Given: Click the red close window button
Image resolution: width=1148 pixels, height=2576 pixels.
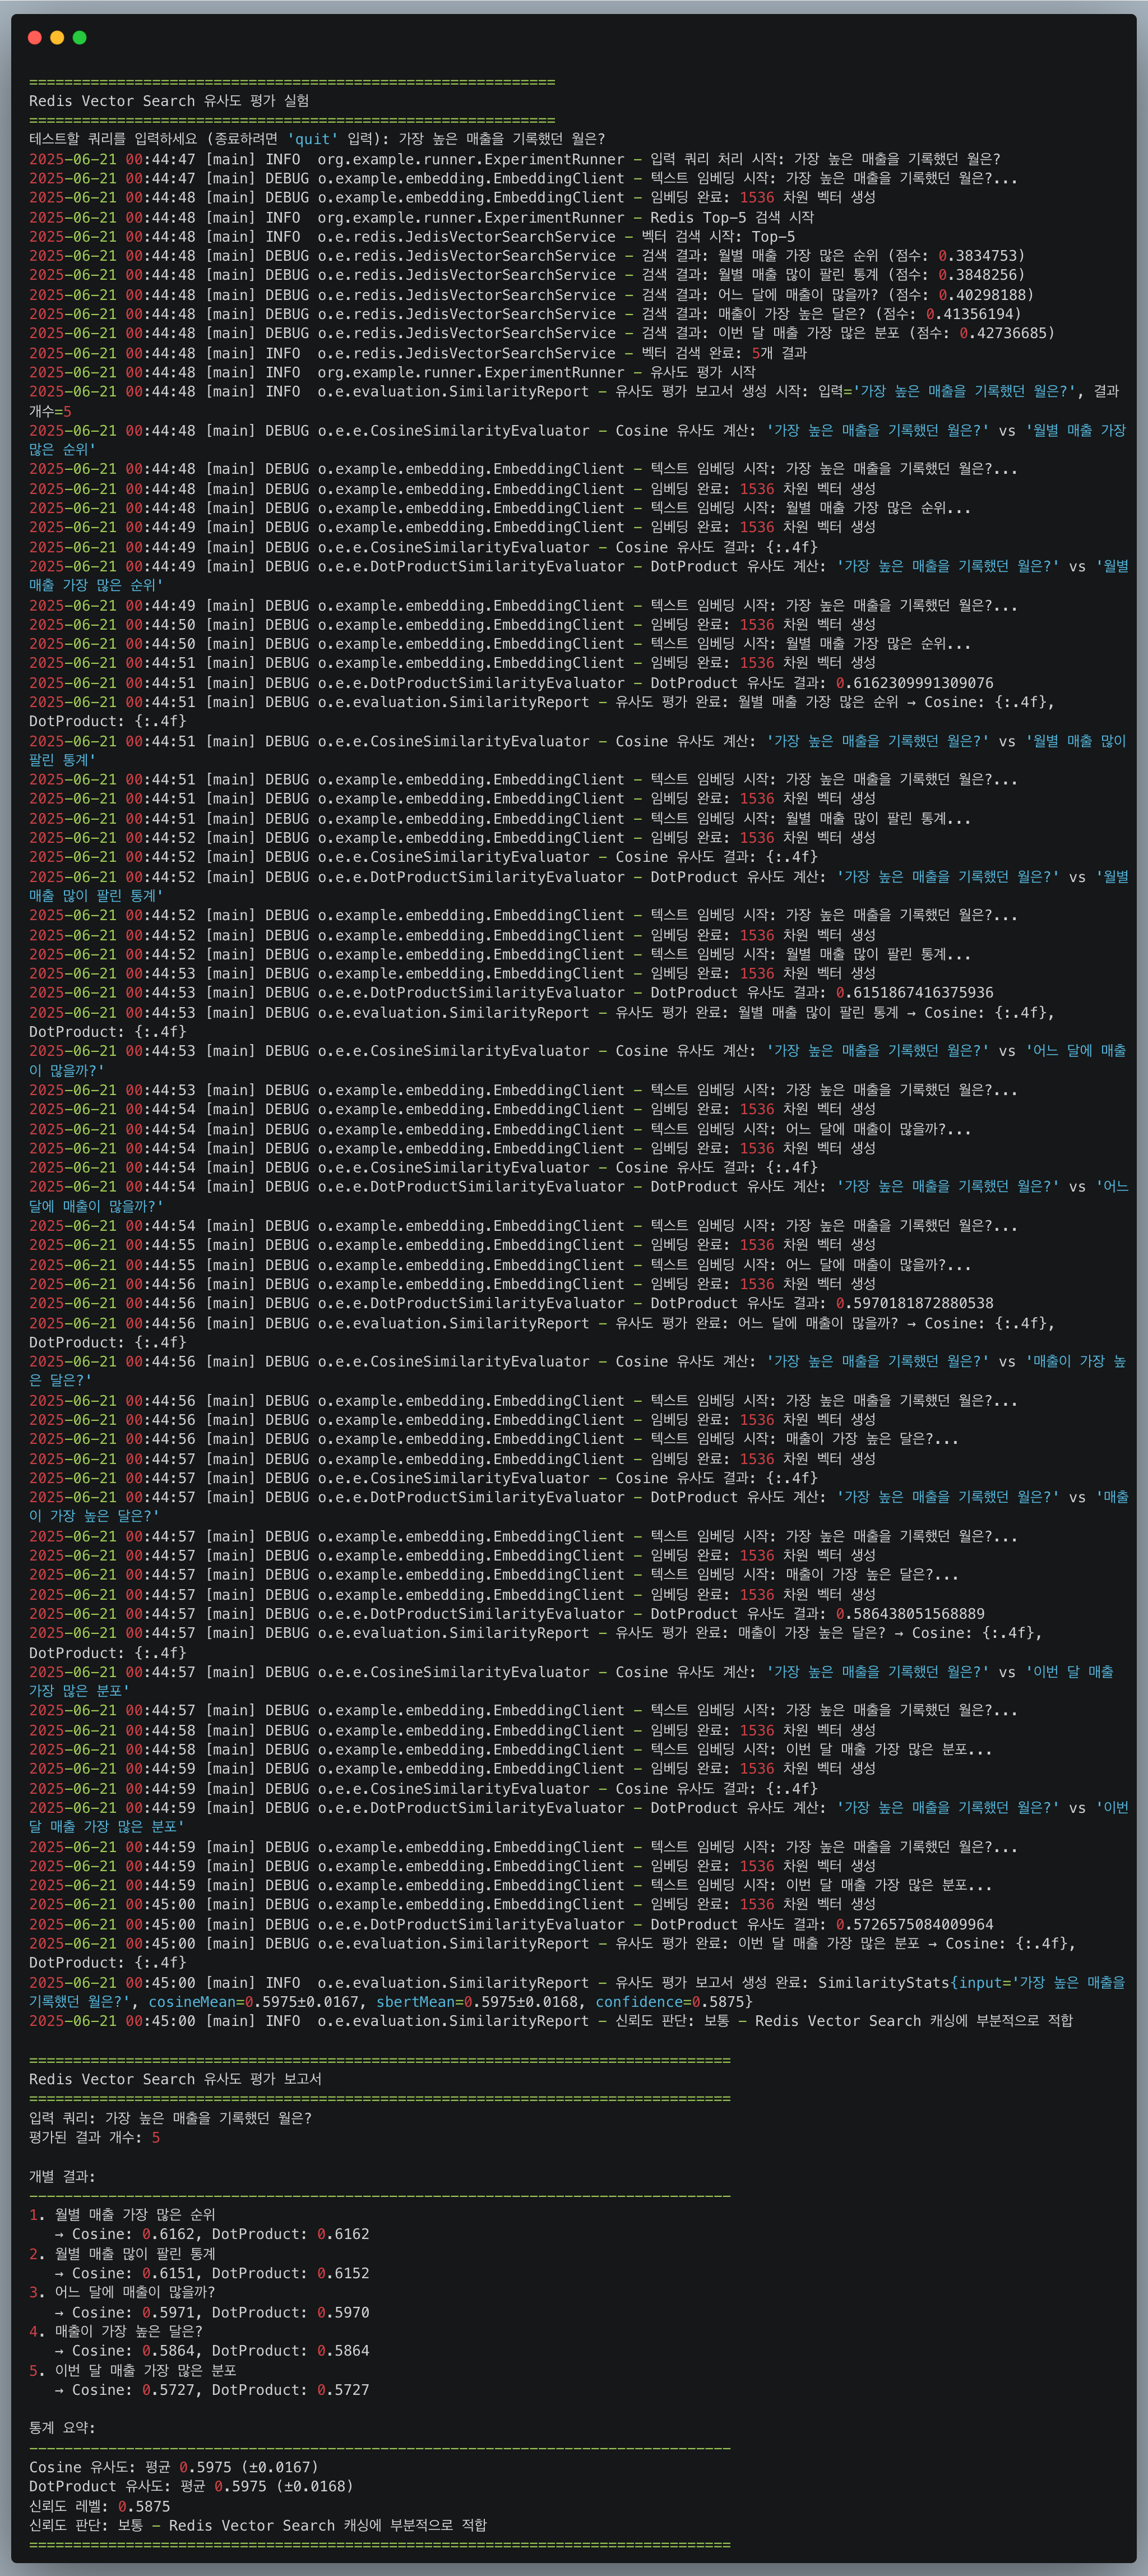Looking at the screenshot, I should click(x=34, y=37).
